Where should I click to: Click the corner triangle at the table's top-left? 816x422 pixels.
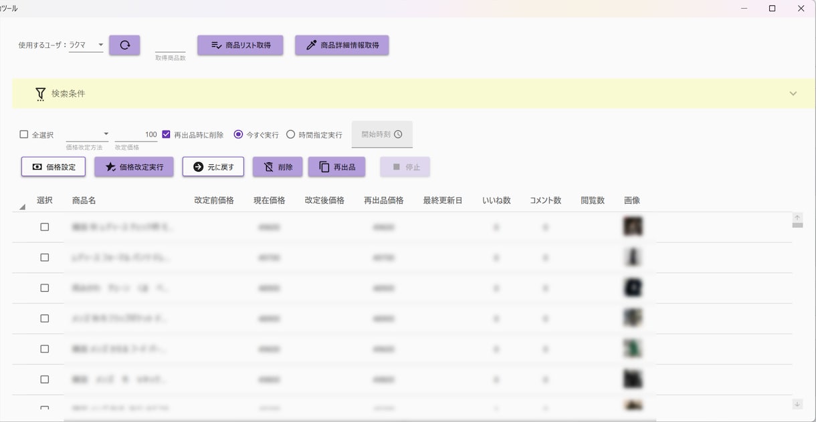(22, 207)
